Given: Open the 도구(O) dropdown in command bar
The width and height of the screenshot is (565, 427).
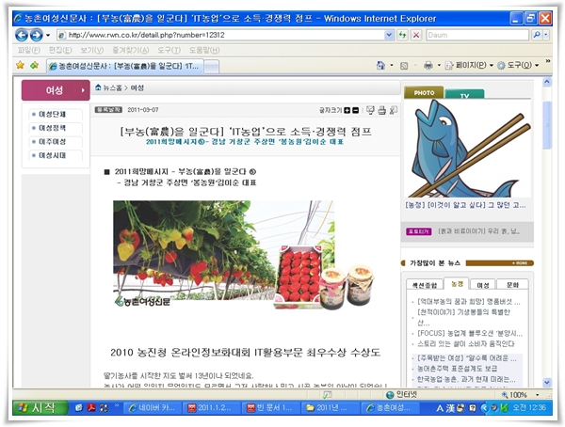Looking at the screenshot, I should click(518, 65).
